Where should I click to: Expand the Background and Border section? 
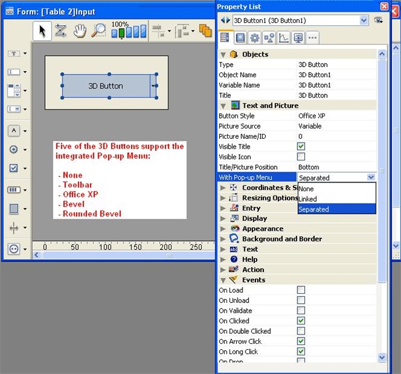click(223, 239)
